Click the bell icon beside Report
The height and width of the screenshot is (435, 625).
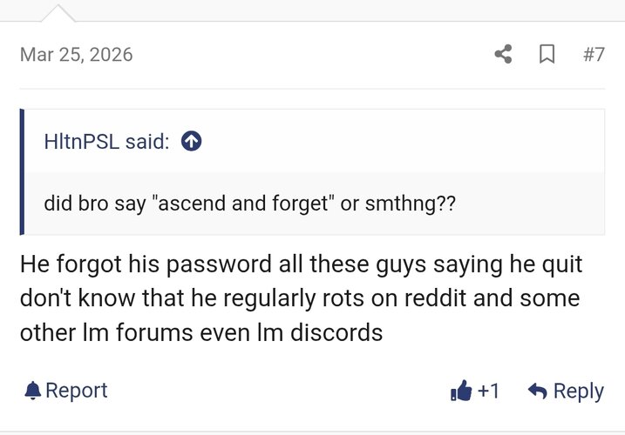click(x=33, y=391)
